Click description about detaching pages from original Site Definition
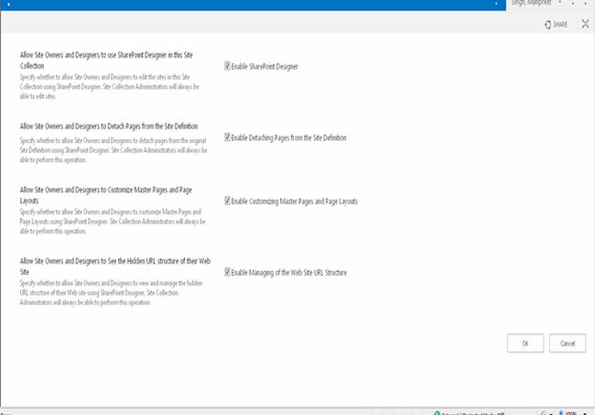 click(114, 150)
